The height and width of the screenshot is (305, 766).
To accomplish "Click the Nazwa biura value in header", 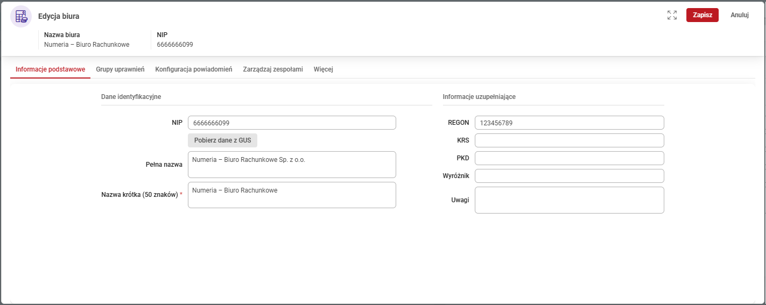I will tap(87, 45).
